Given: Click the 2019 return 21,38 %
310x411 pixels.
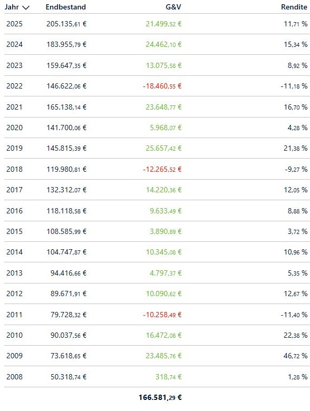Looking at the screenshot, I should 295,148.
